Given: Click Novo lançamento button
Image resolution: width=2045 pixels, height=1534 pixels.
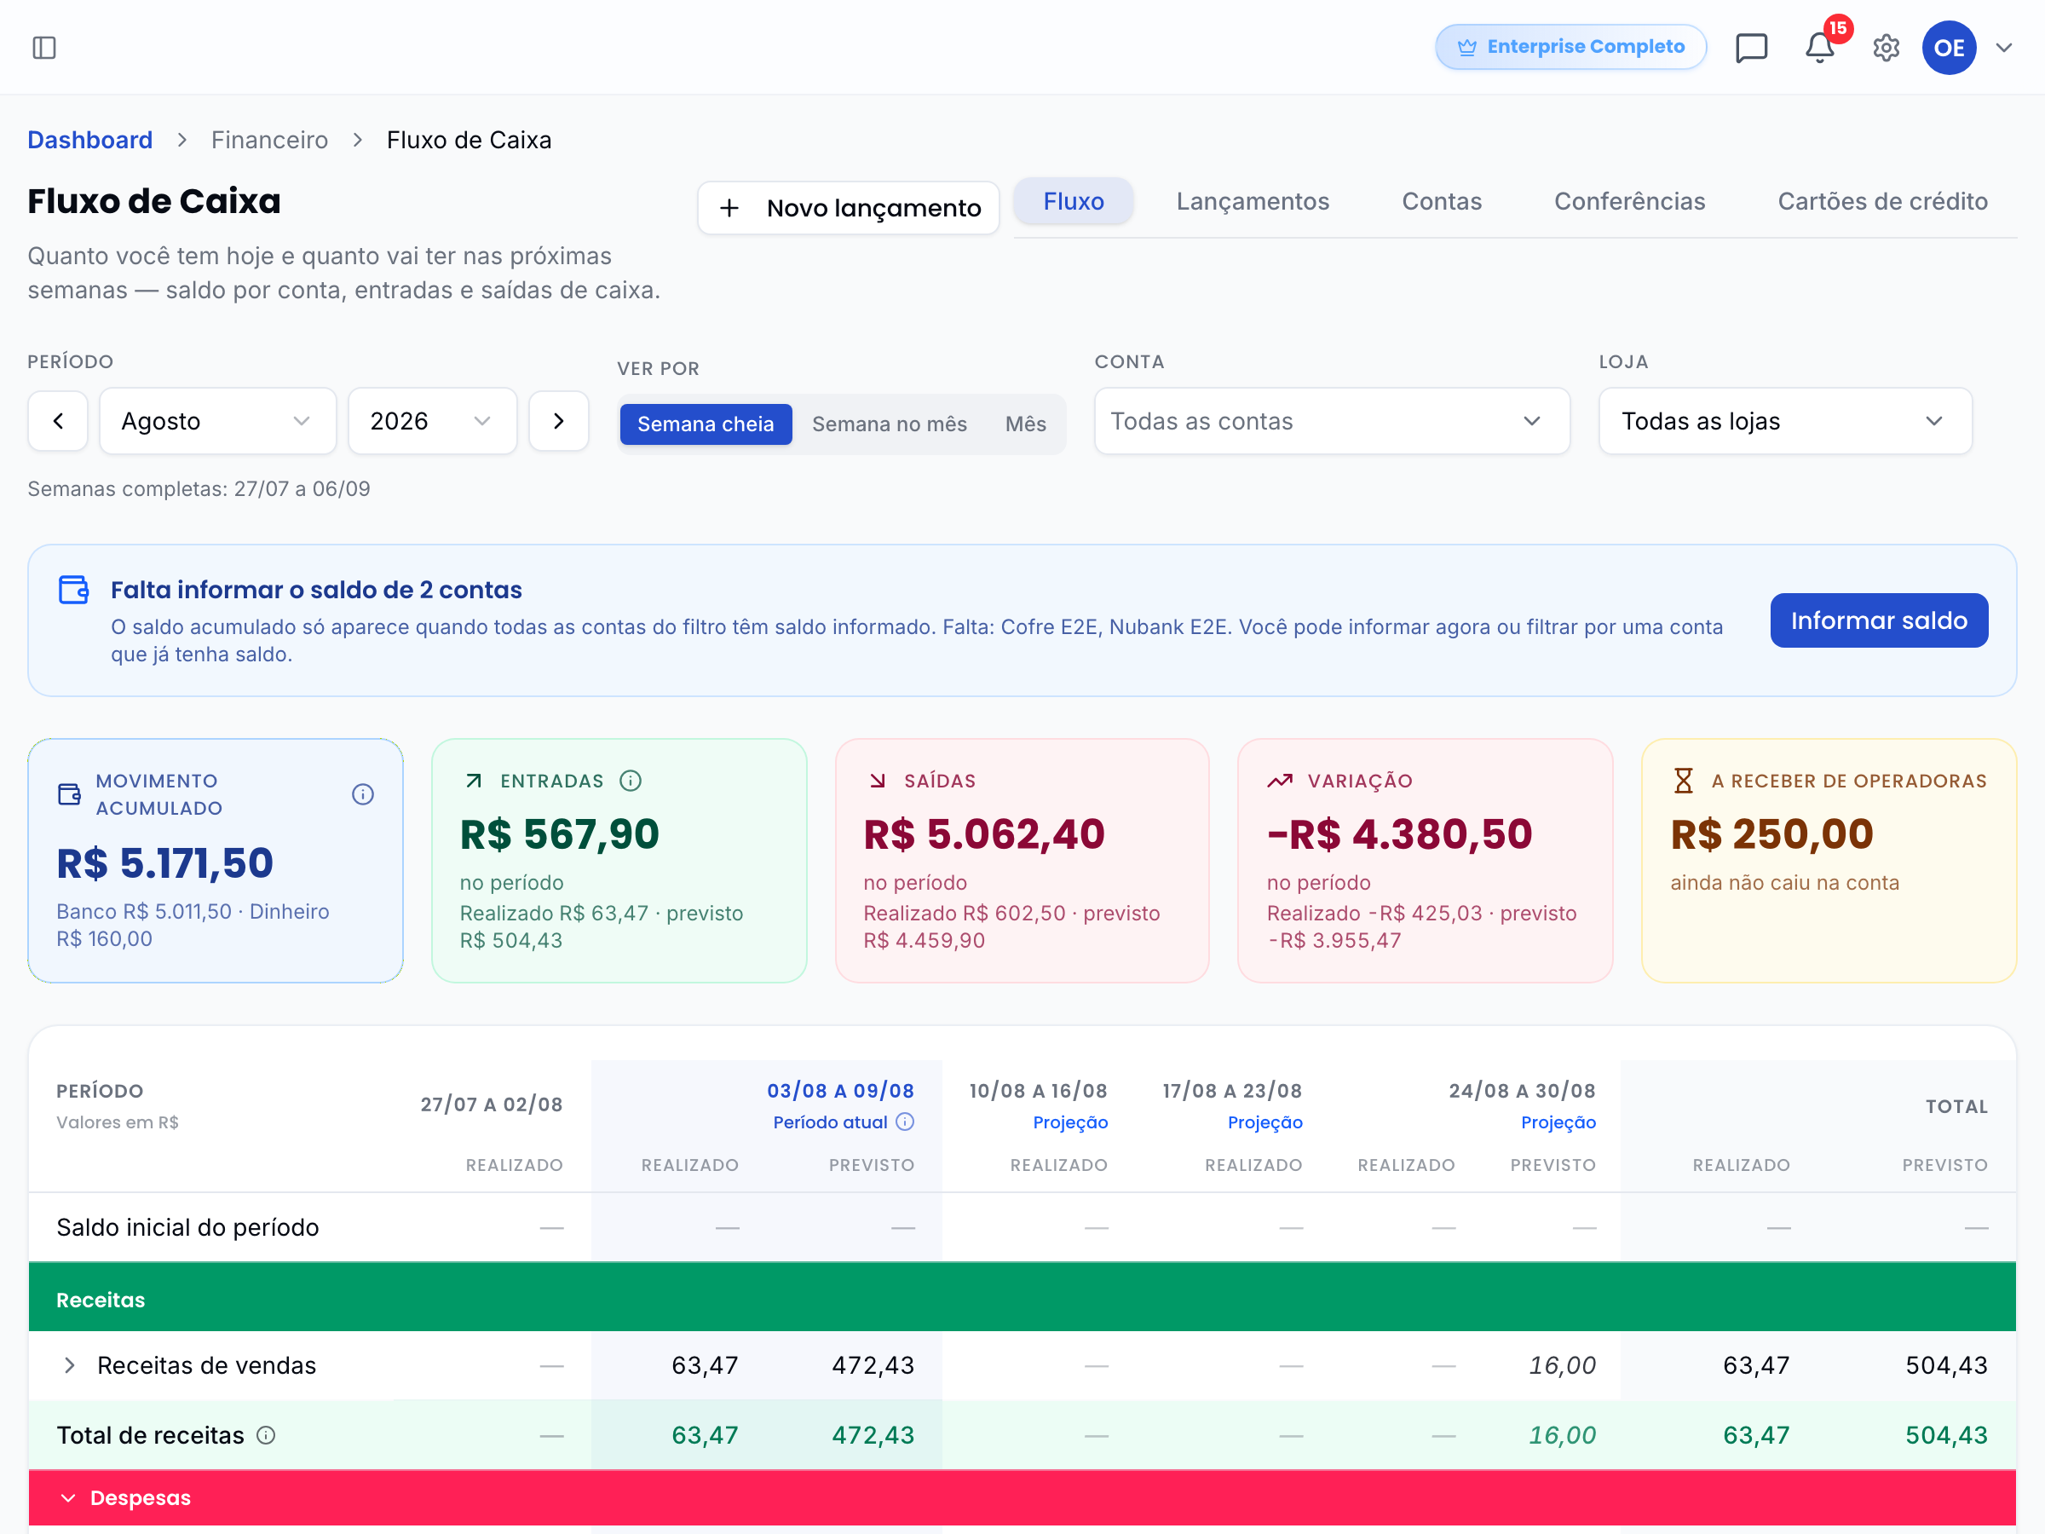Looking at the screenshot, I should tap(848, 208).
